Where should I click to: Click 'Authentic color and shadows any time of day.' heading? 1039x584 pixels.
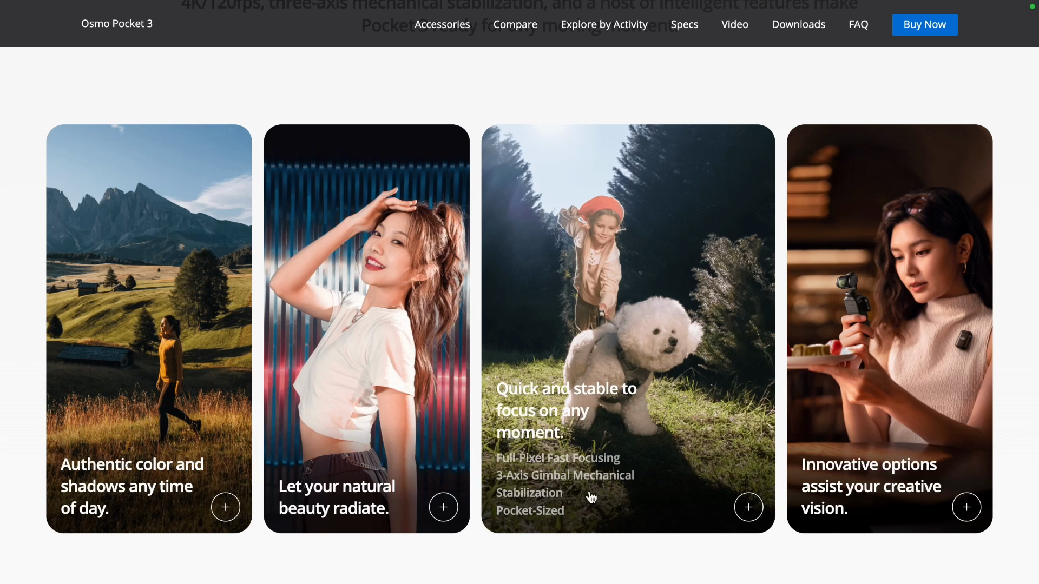click(x=132, y=486)
